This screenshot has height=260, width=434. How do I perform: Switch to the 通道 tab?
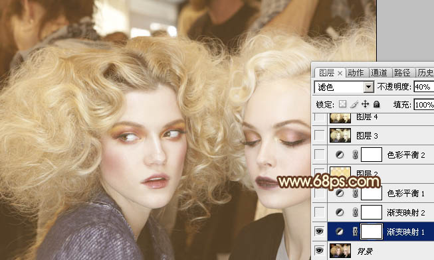pos(380,73)
